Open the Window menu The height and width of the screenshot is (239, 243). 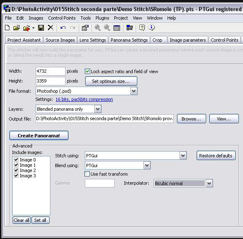[154, 18]
